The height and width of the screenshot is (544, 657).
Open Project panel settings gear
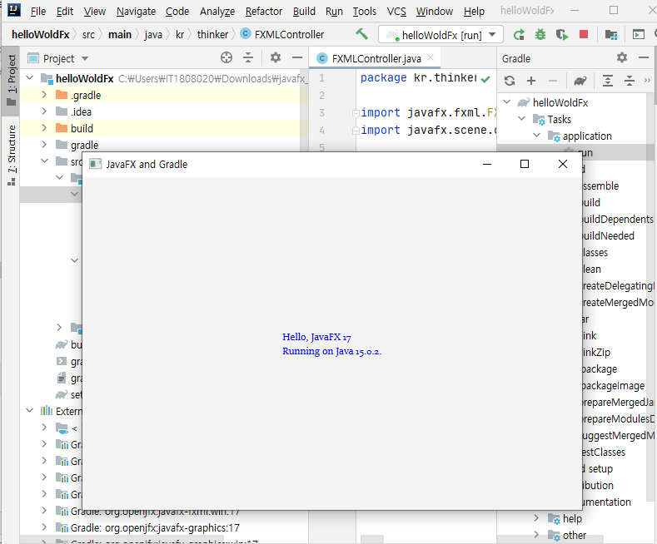tap(276, 57)
